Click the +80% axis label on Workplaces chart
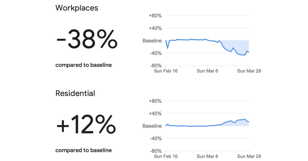This screenshot has height=161, width=308. pyautogui.click(x=155, y=16)
